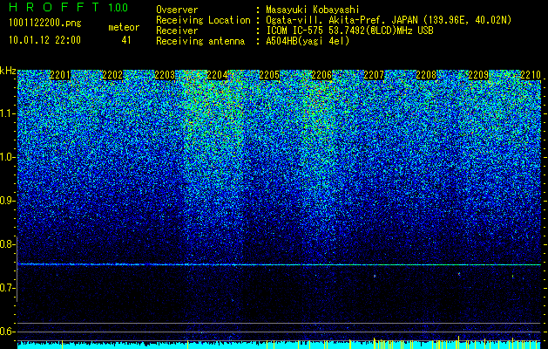
Task: Select the filename 1001122200.png
Action: point(45,24)
